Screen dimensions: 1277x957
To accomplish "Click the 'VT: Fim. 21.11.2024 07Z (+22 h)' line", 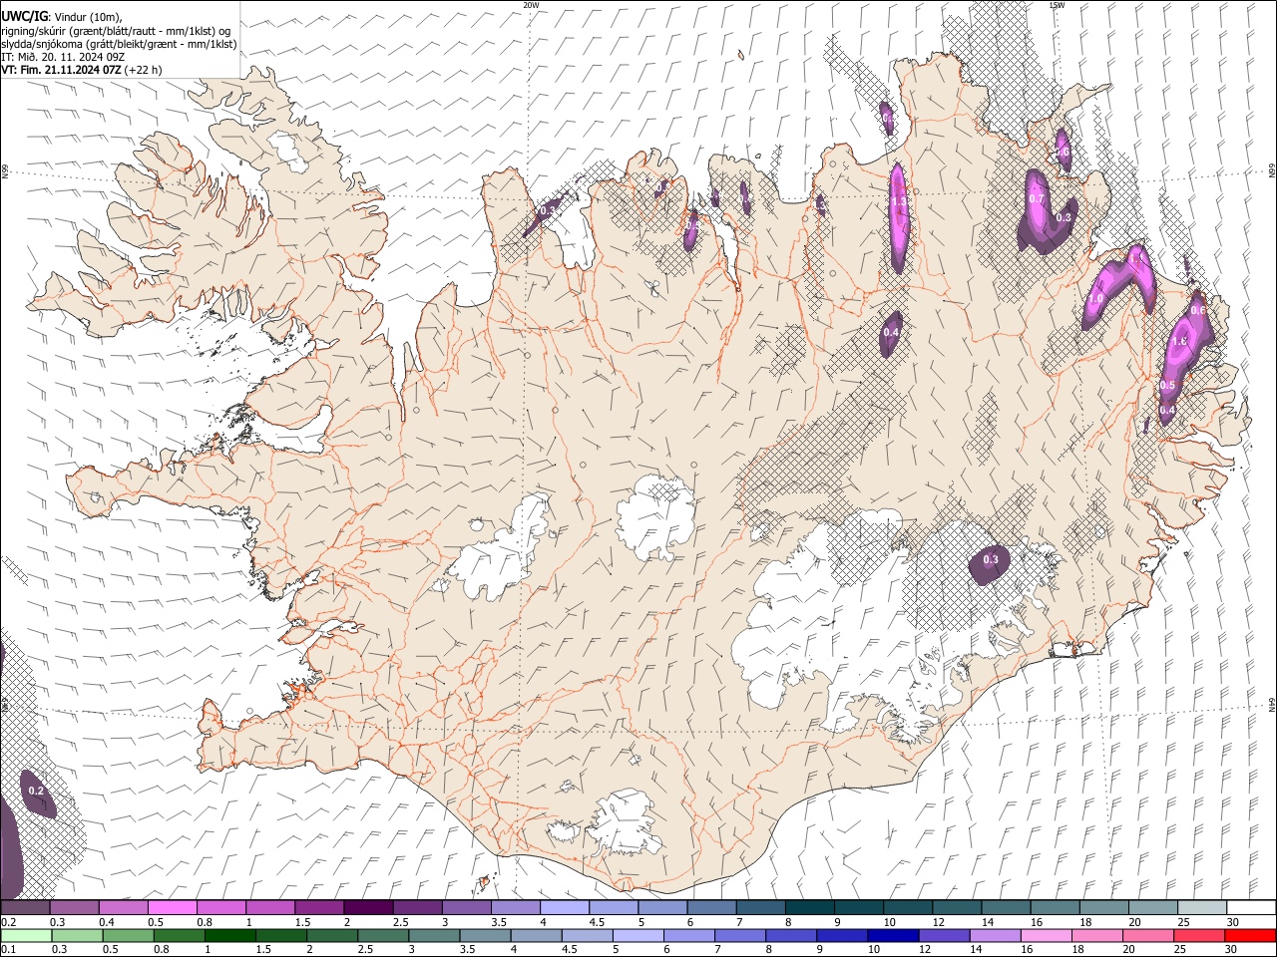I will [x=82, y=70].
